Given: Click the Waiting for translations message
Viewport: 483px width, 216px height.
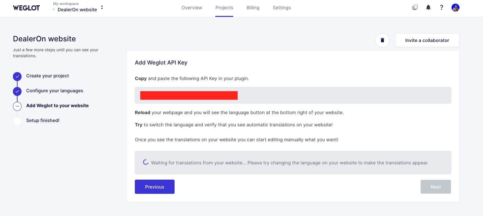Looking at the screenshot, I should coord(290,163).
